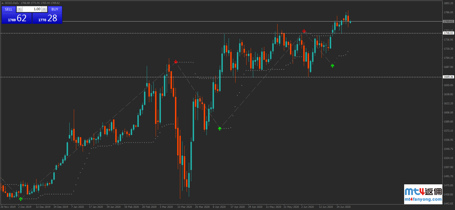
Task: Select green buy arrow near 2 Dec 2019
Action: pyautogui.click(x=21, y=199)
